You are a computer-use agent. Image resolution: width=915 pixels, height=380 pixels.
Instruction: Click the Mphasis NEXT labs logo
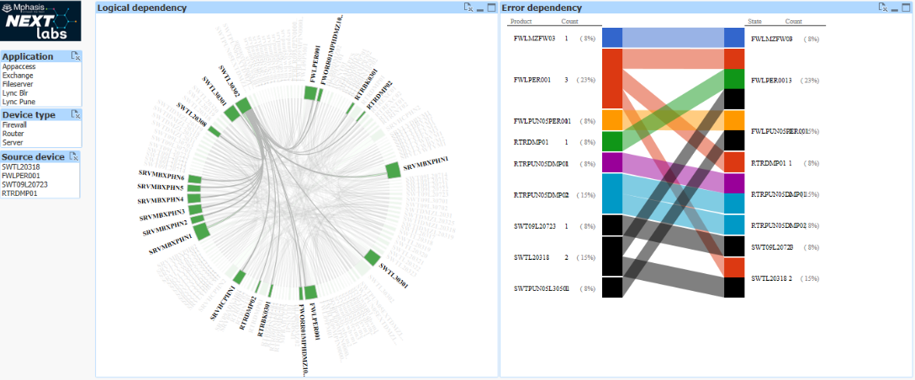click(x=41, y=21)
